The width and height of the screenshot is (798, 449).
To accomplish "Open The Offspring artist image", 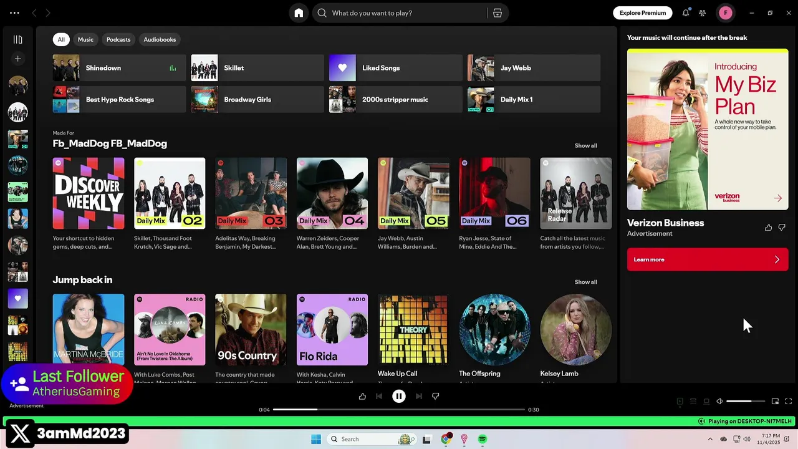I will click(x=494, y=330).
